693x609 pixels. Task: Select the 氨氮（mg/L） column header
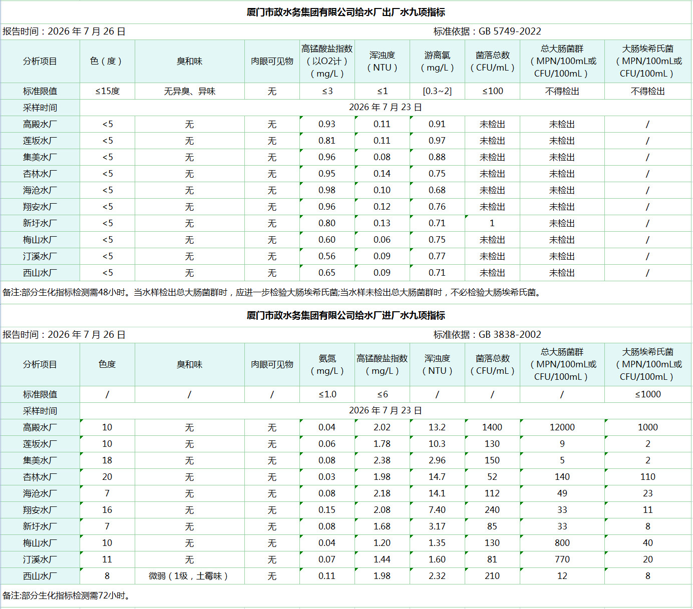coord(327,364)
